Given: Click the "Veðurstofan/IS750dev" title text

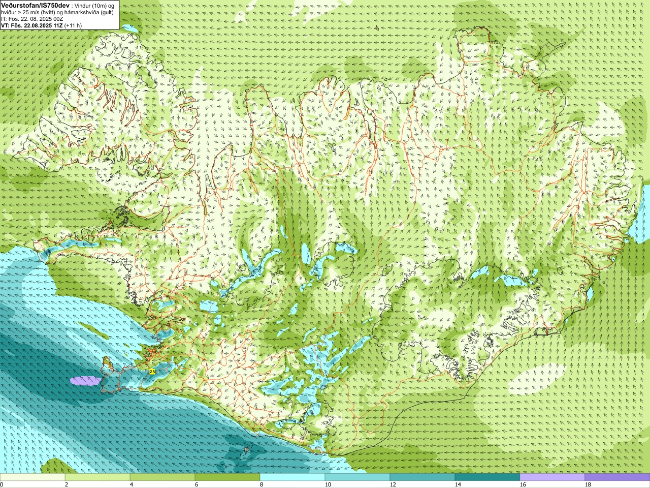Looking at the screenshot, I should (x=36, y=5).
